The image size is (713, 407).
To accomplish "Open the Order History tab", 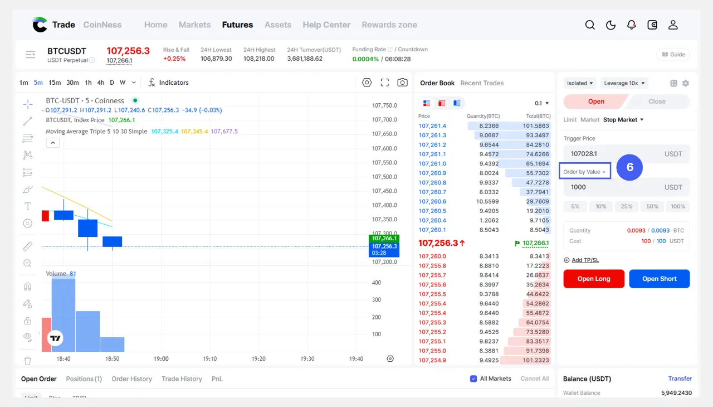I will 131,379.
